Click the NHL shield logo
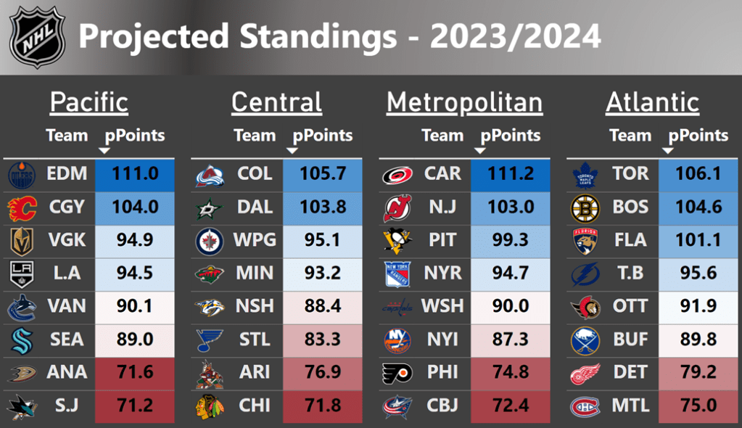The height and width of the screenshot is (428, 742). click(38, 37)
